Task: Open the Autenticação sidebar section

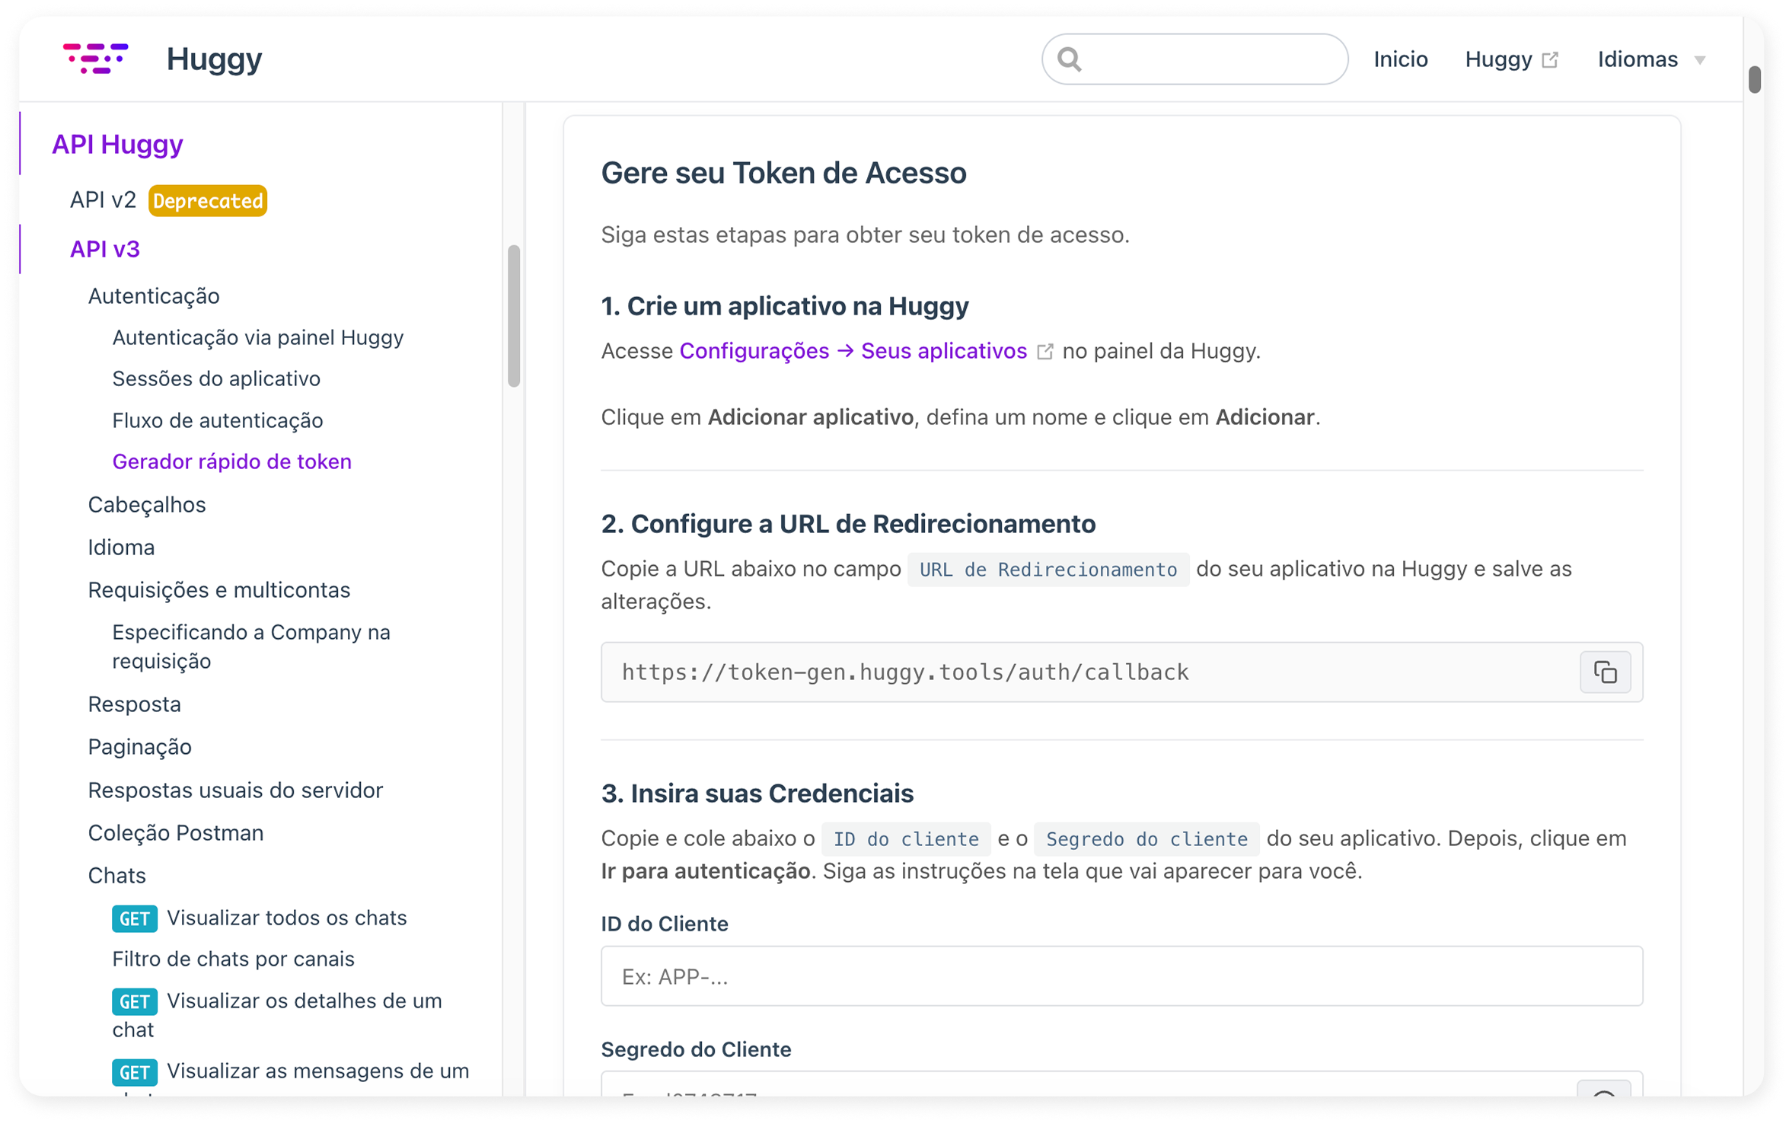Action: 154,295
